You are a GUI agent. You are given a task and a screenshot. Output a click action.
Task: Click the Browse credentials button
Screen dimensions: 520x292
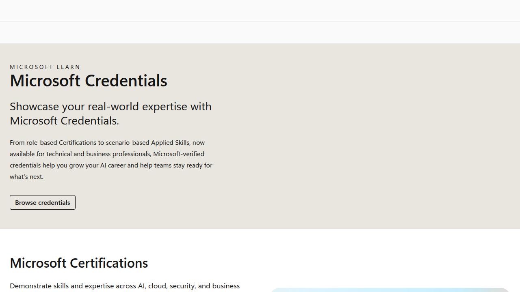pyautogui.click(x=43, y=202)
